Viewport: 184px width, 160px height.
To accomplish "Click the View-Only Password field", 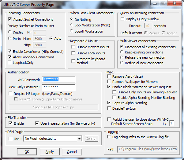I will tap(58, 87).
